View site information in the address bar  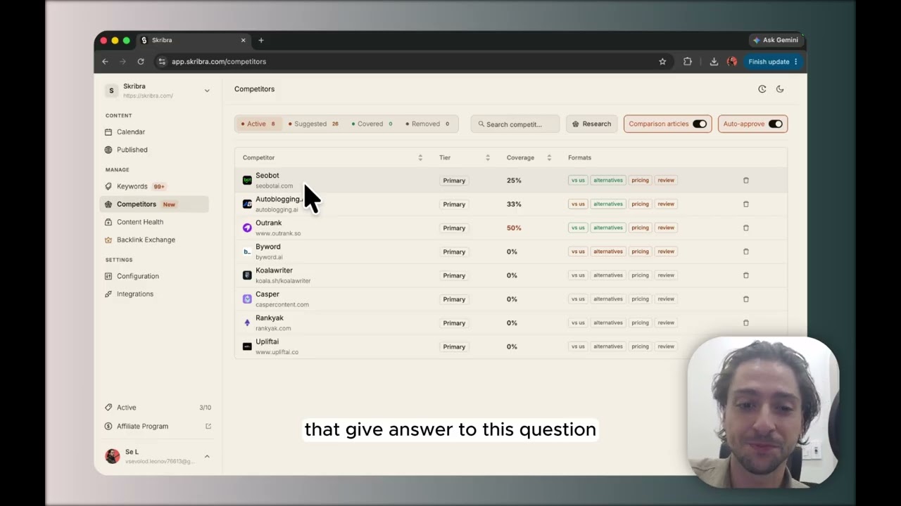point(162,62)
